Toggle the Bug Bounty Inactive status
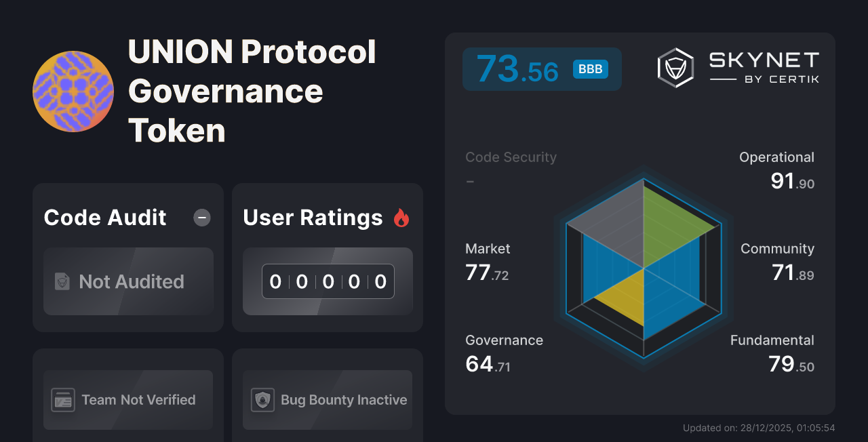 point(327,400)
